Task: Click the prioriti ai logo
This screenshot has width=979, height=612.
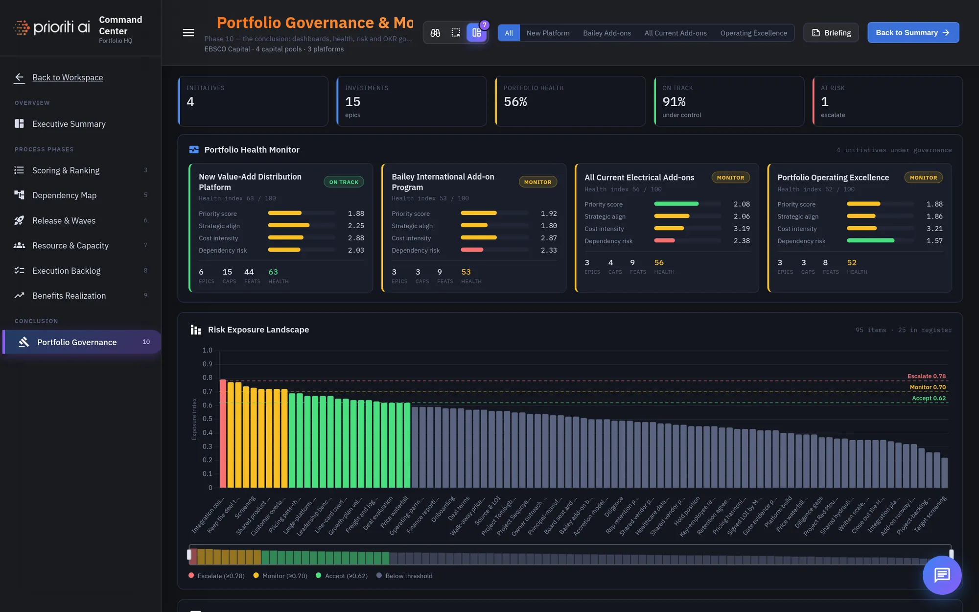Action: click(52, 27)
